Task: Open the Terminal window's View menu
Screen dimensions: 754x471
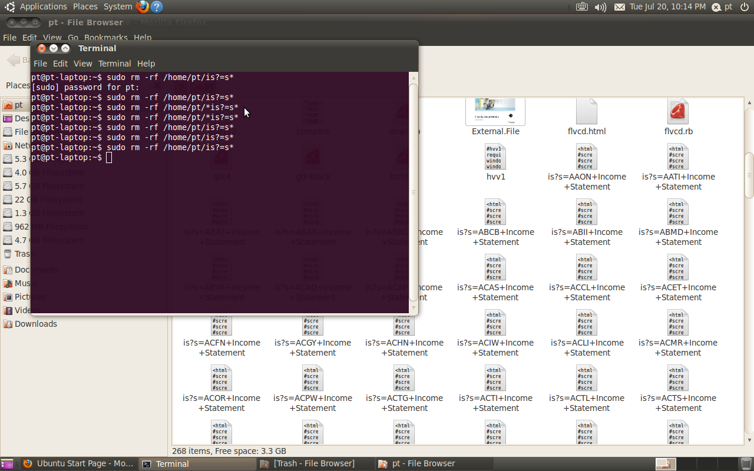Action: pyautogui.click(x=82, y=64)
